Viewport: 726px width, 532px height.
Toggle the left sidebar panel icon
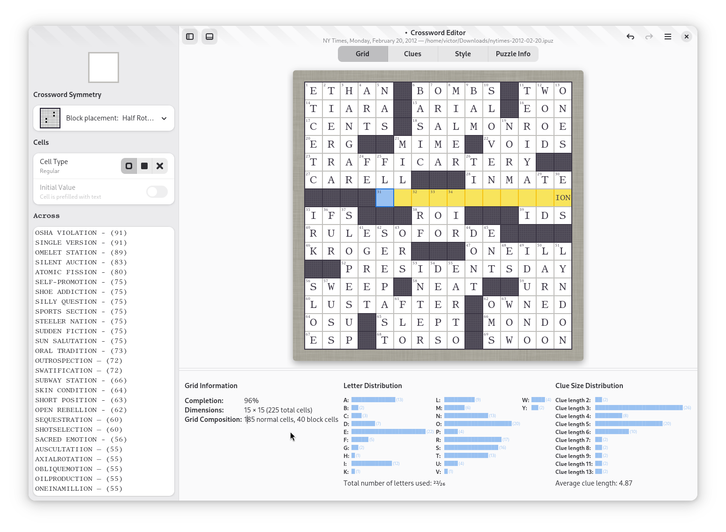tap(190, 37)
